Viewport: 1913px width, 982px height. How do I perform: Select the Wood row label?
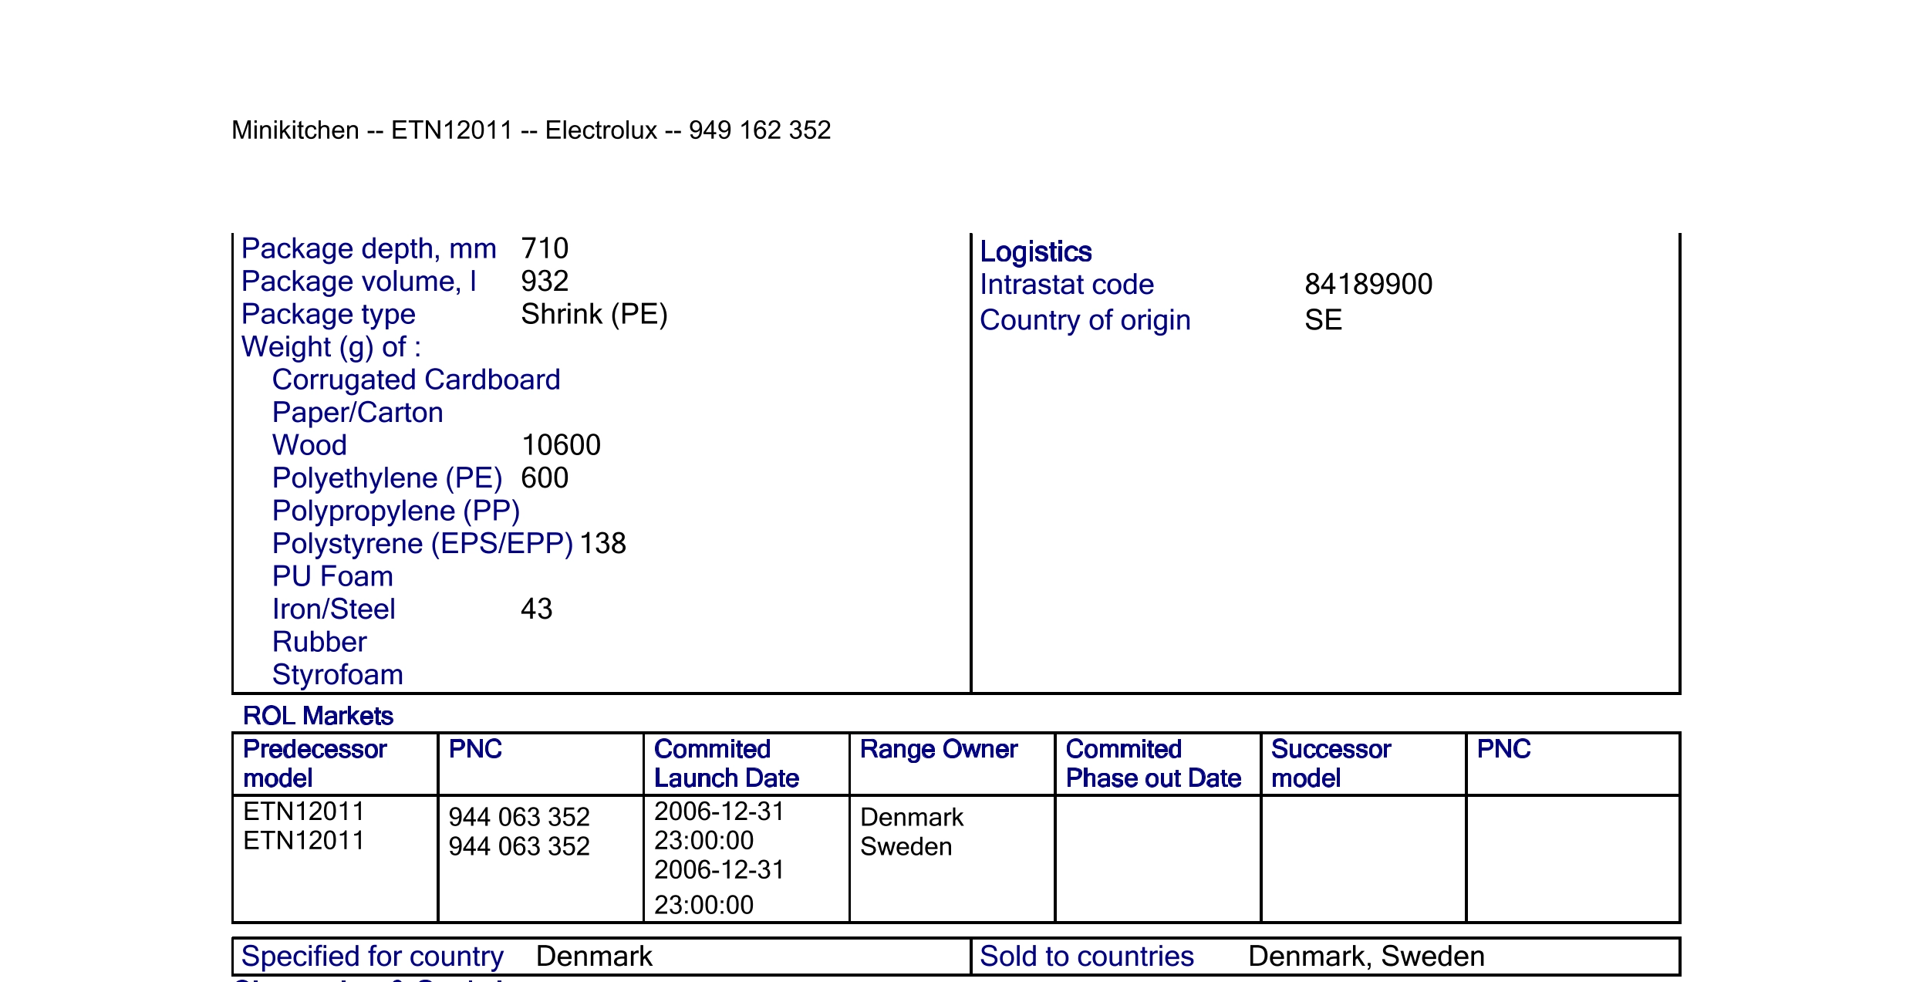pyautogui.click(x=309, y=445)
